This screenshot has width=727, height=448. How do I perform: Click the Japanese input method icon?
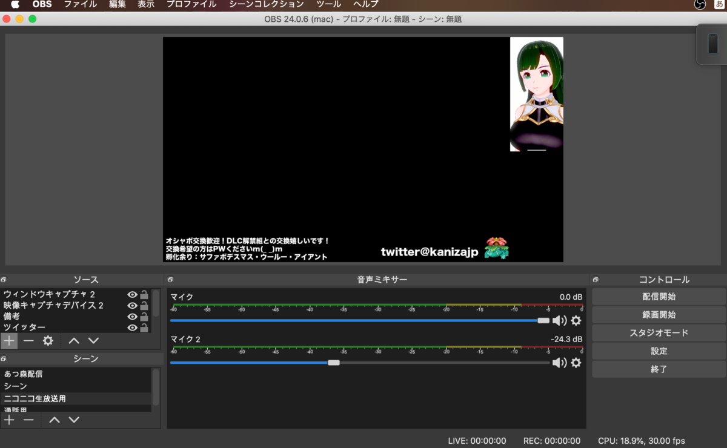720,4
